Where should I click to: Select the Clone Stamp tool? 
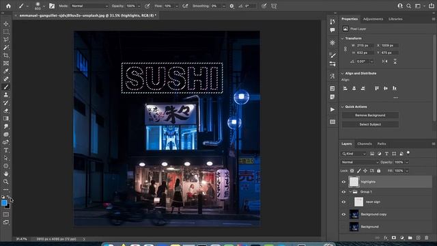tap(6, 95)
